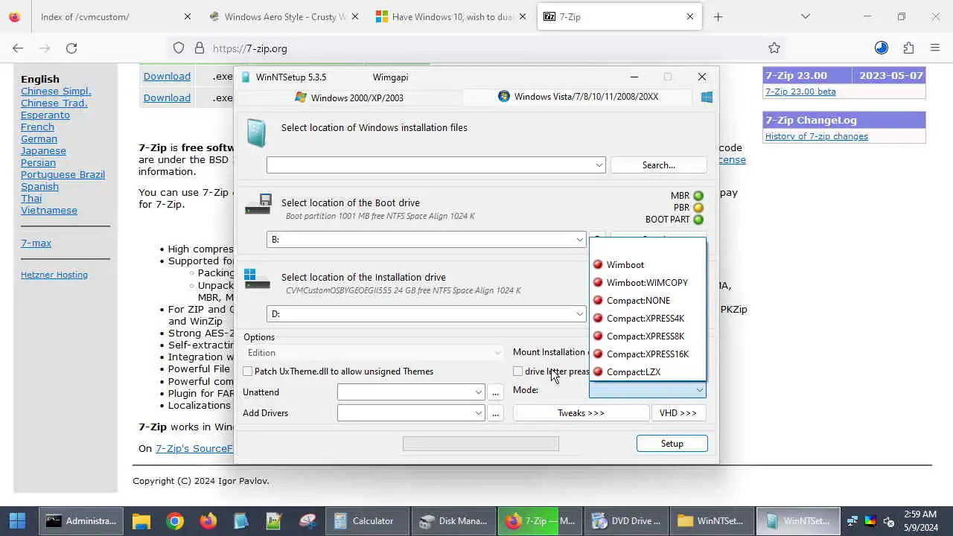Launch Chrome from taskbar
The image size is (953, 536).
[175, 521]
